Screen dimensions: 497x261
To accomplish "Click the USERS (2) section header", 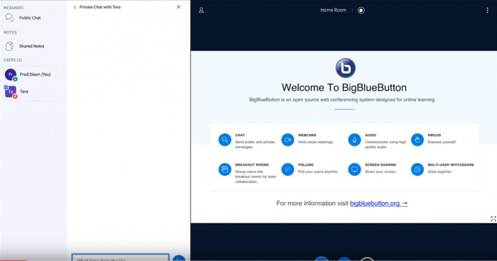I will (13, 60).
